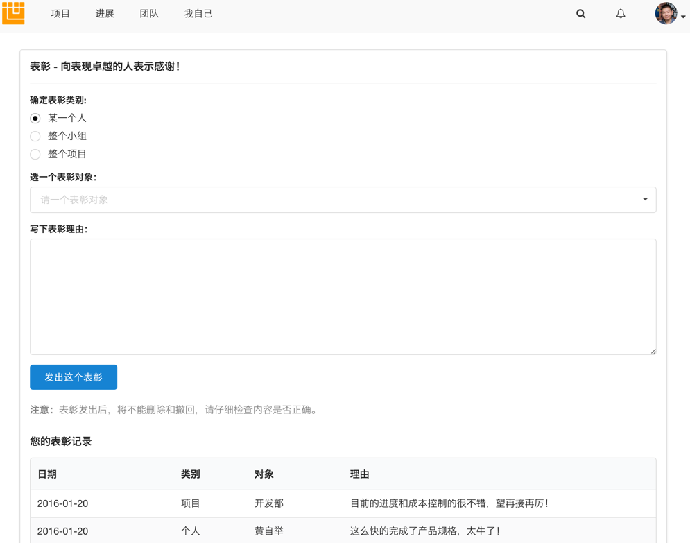Open notifications using the bell icon

(621, 13)
